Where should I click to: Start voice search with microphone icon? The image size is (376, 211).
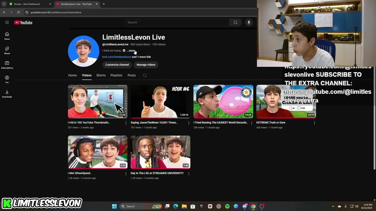(249, 23)
